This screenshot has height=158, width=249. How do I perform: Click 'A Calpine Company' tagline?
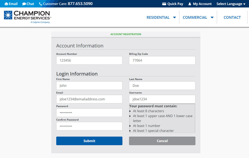[x=40, y=22]
